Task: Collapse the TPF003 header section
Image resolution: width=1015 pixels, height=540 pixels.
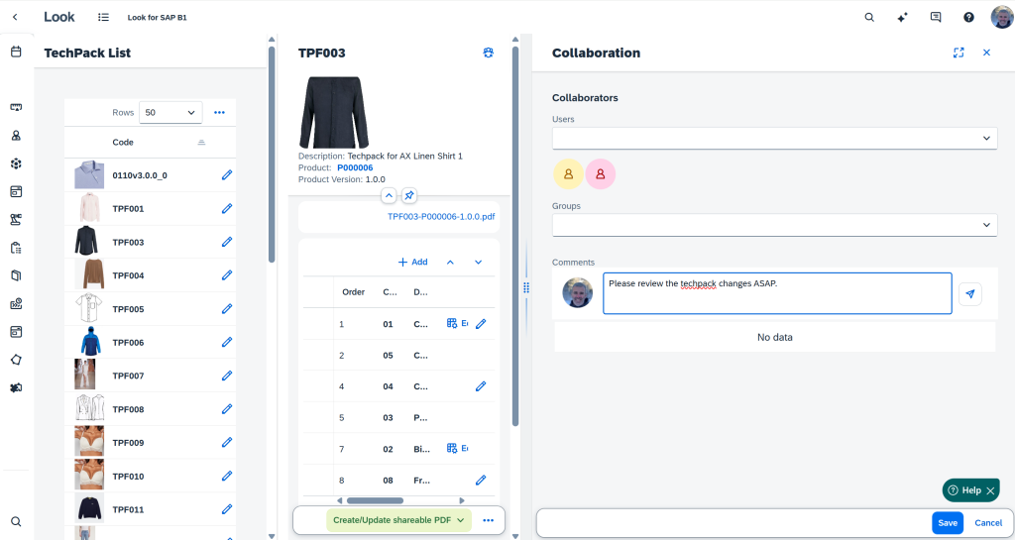Action: 389,195
